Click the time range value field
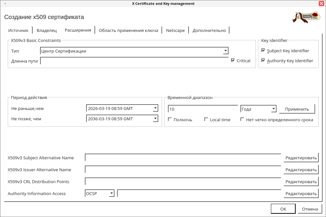 click(203, 109)
